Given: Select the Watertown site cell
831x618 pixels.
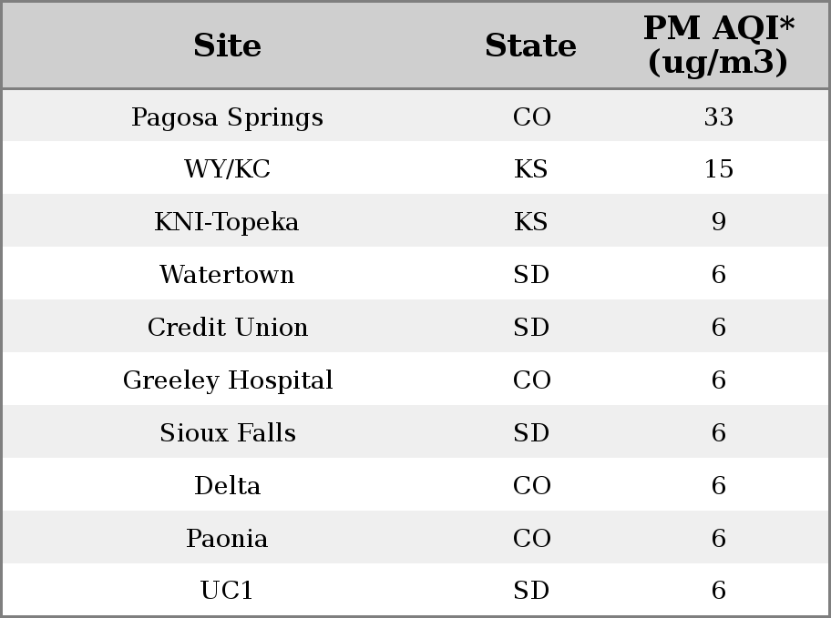Looking at the screenshot, I should point(228,274).
